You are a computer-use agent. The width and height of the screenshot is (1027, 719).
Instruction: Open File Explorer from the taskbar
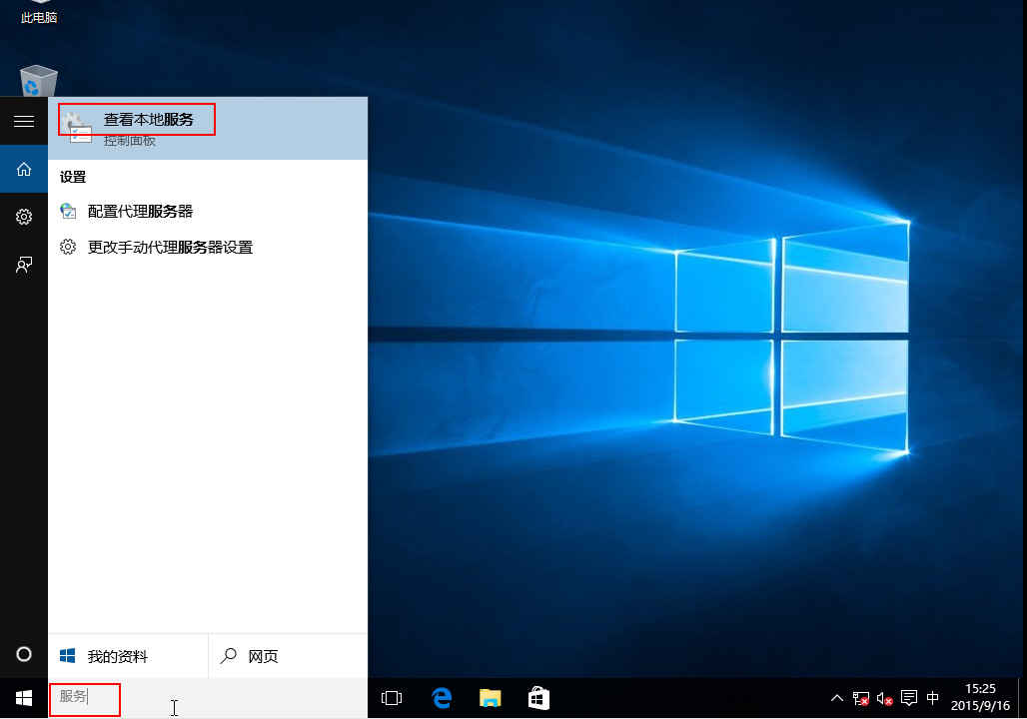tap(489, 698)
